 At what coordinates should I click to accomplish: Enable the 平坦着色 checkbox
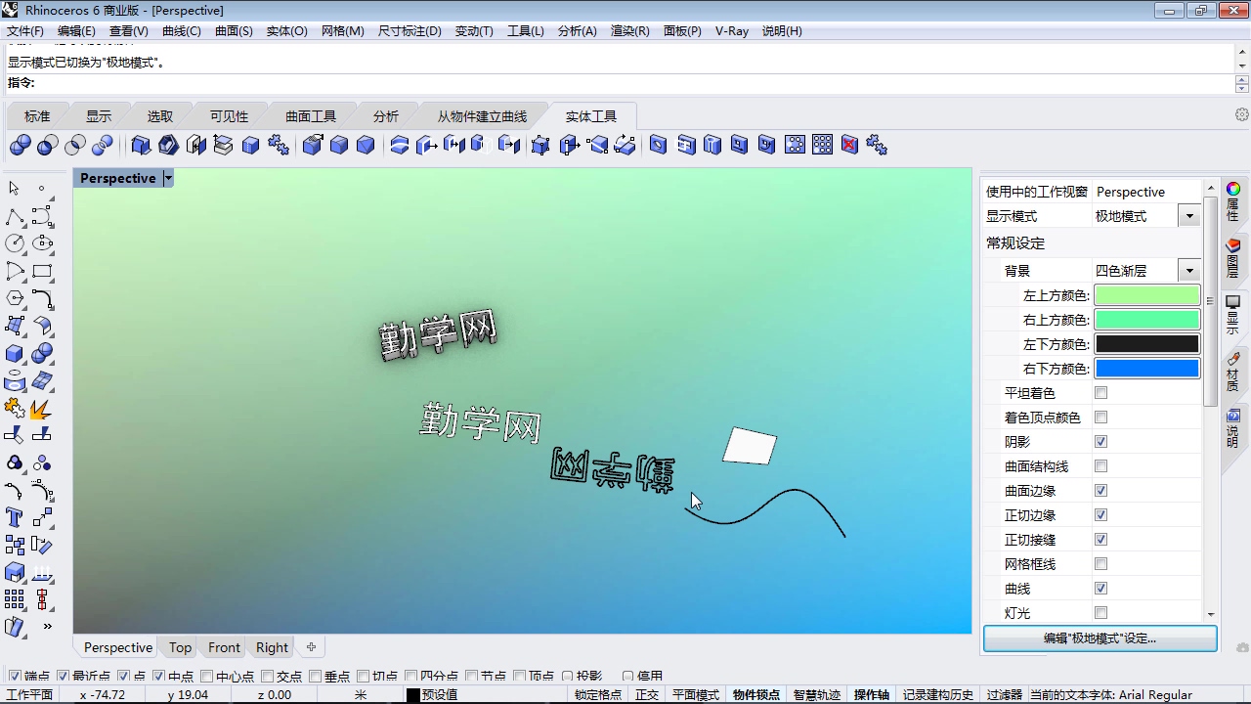[x=1101, y=393]
